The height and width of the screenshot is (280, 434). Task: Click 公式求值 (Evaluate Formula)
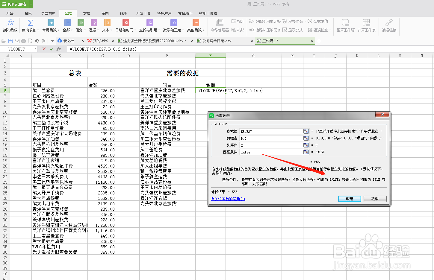click(x=318, y=21)
